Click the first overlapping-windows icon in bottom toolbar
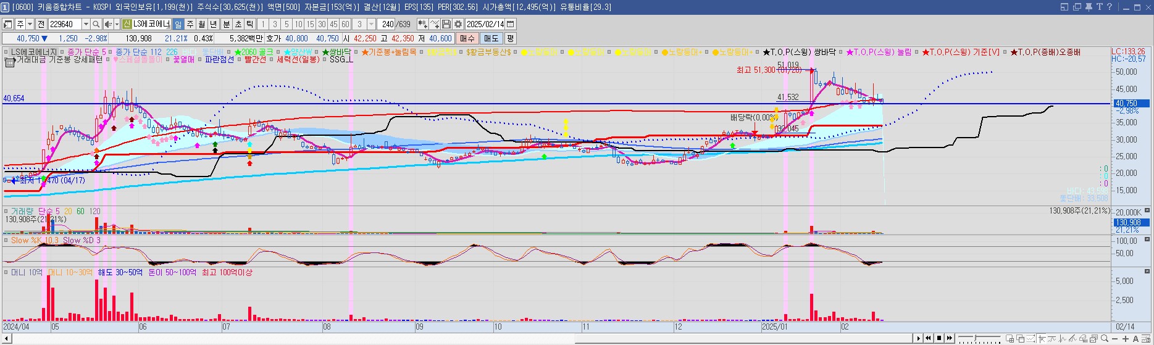The image size is (1154, 345). click(1010, 338)
